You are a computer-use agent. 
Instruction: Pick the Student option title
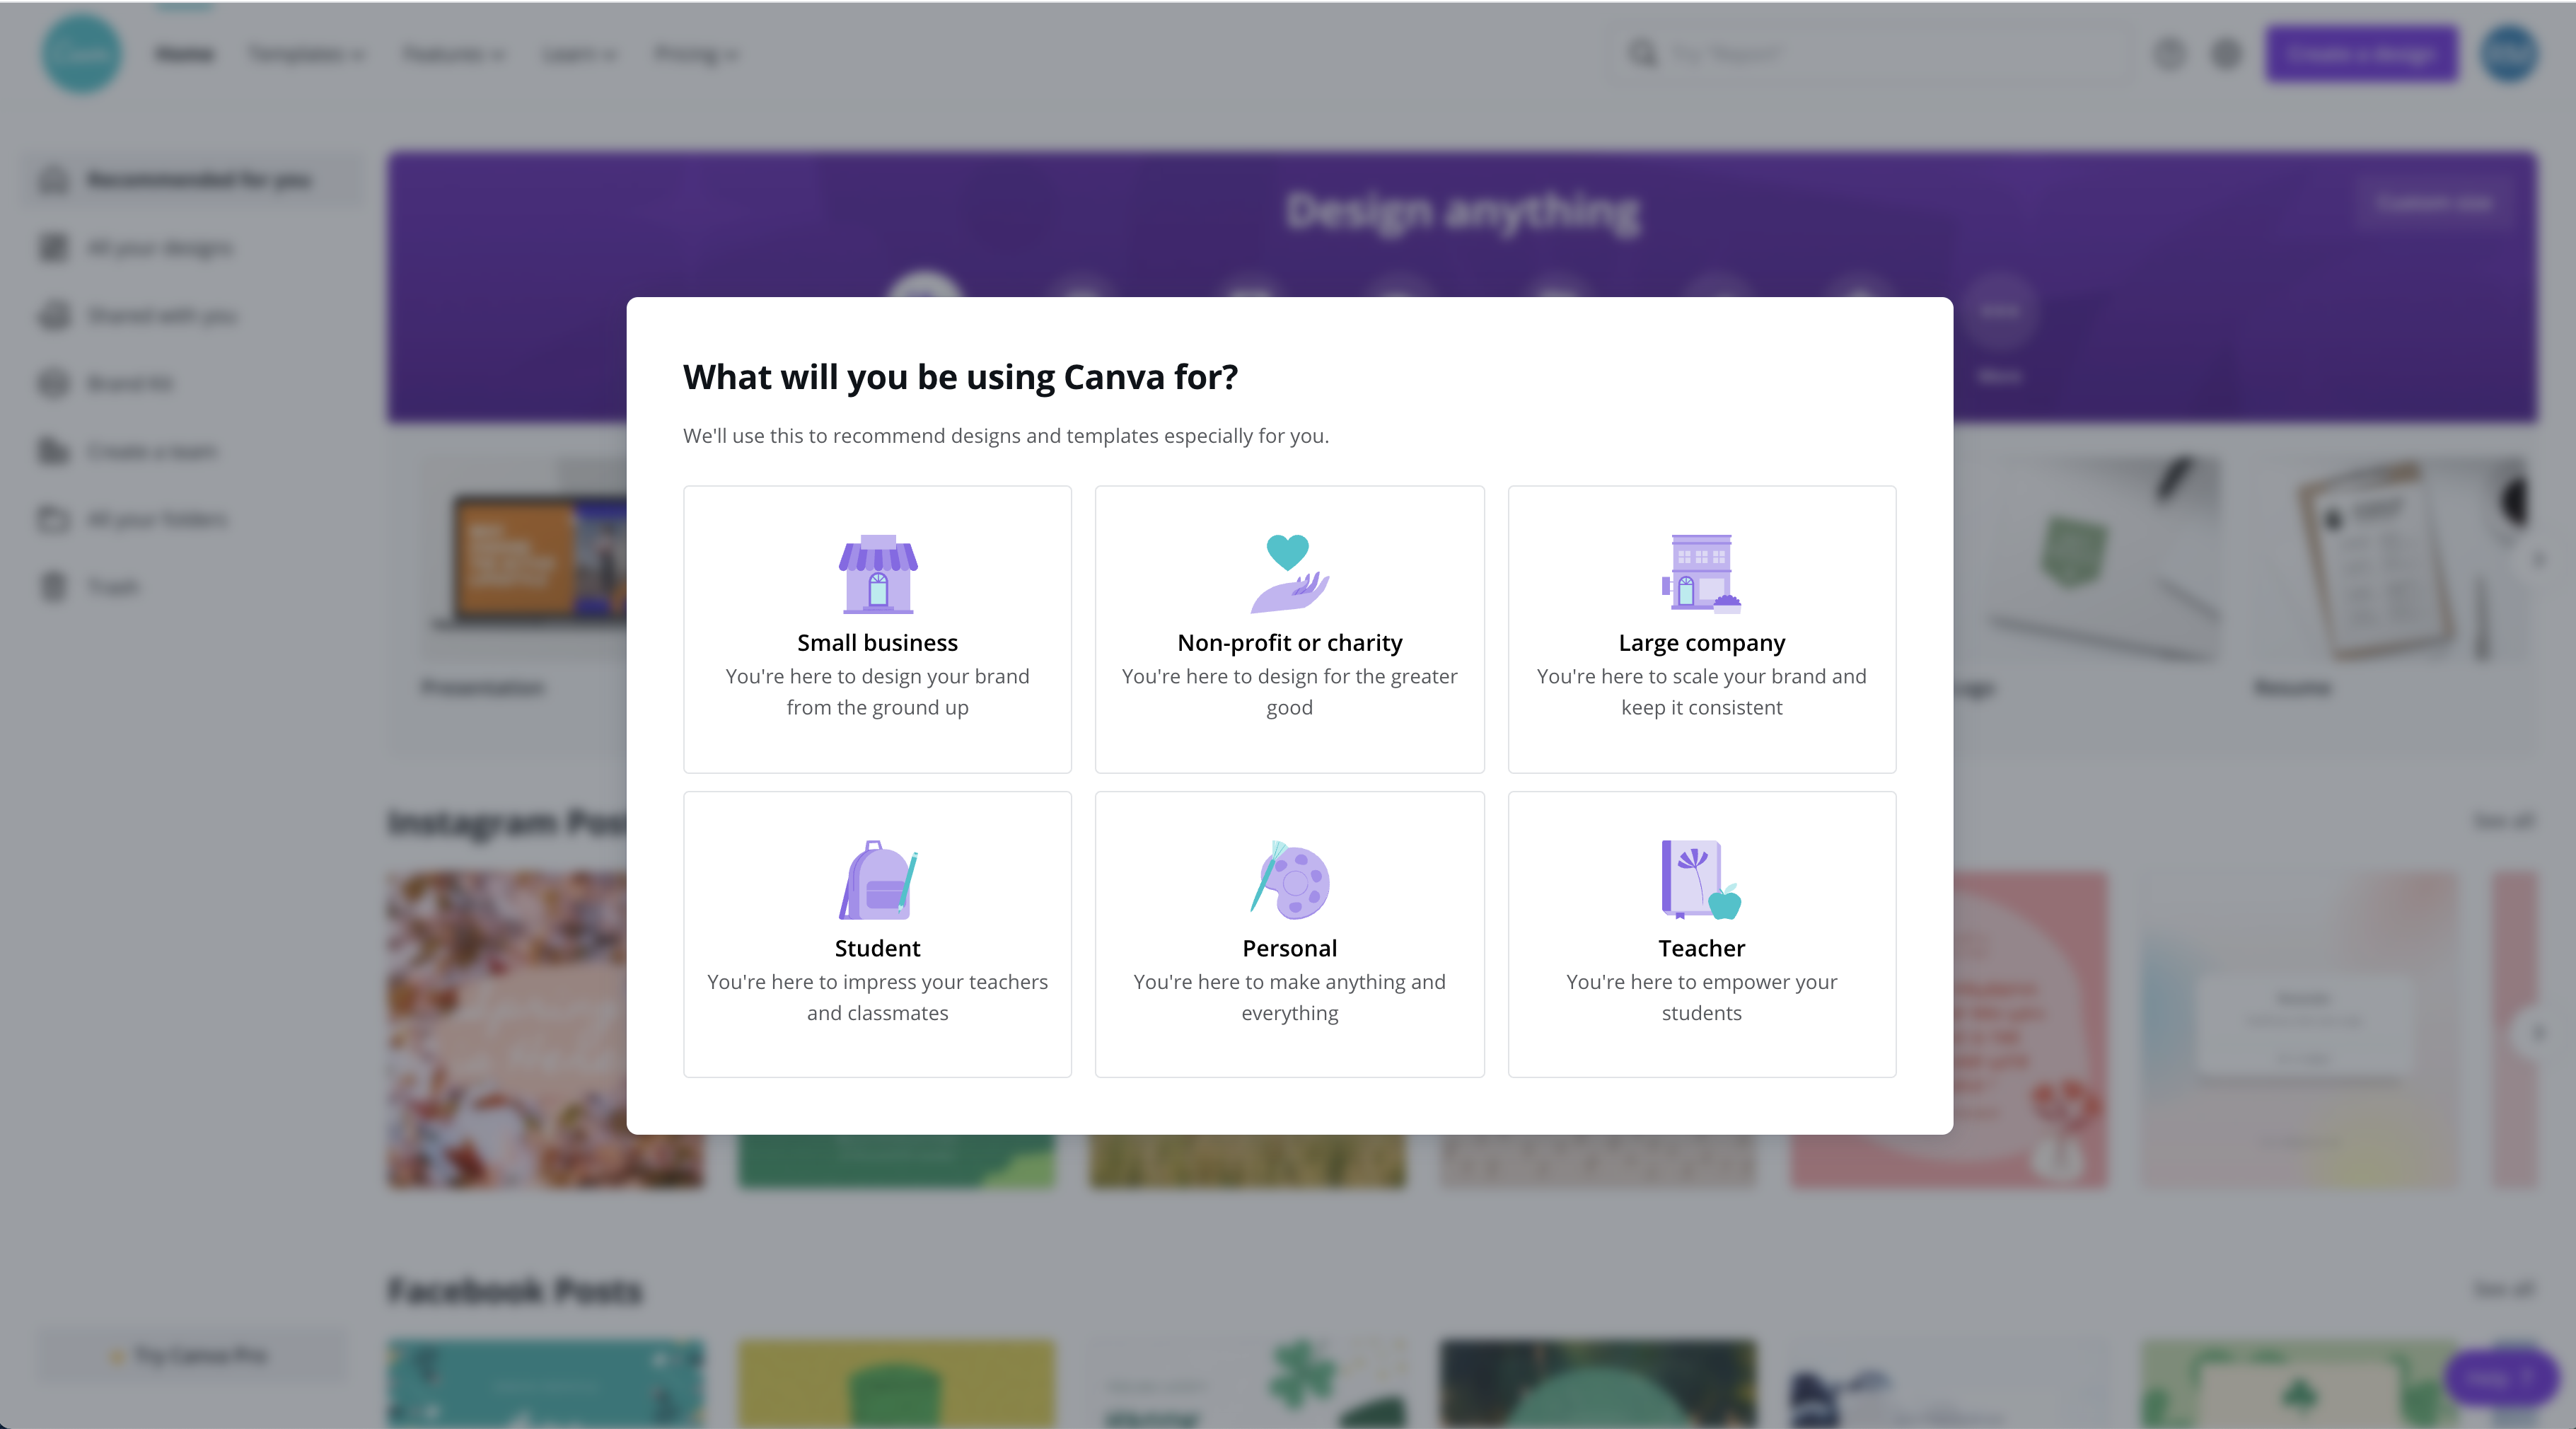pyautogui.click(x=877, y=948)
